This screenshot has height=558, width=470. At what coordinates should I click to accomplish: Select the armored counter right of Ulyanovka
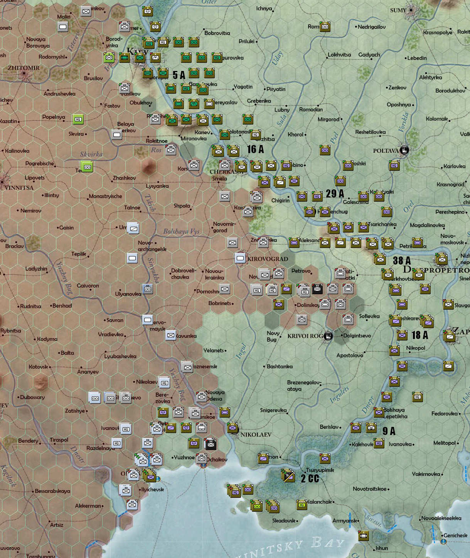[148, 288]
